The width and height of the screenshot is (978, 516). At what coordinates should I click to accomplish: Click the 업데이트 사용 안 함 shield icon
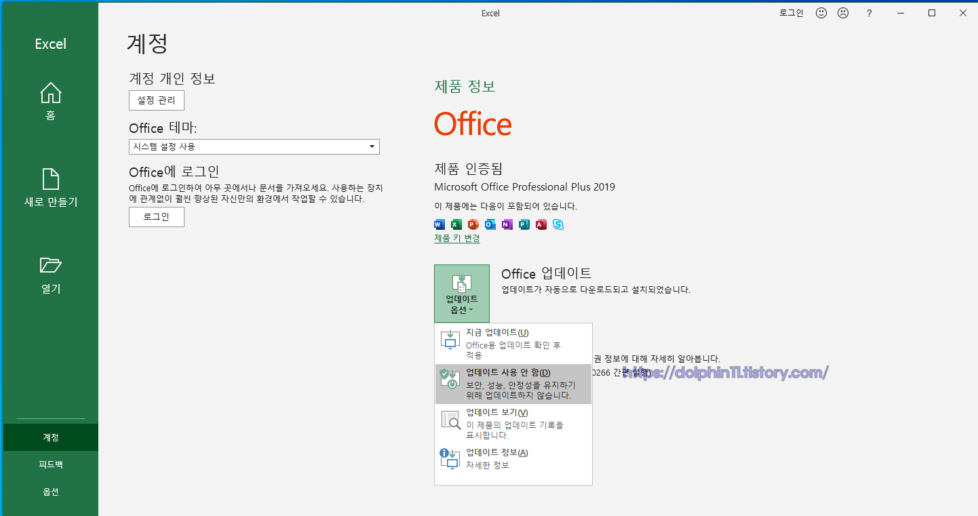coord(450,380)
